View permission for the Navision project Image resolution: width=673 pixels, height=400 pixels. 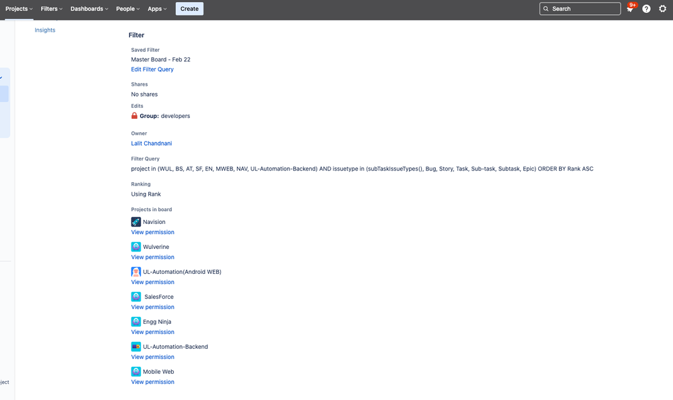[x=153, y=232]
